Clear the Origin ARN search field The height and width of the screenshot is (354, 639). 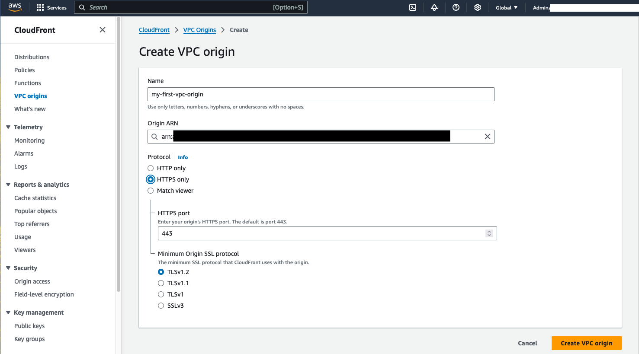click(487, 136)
